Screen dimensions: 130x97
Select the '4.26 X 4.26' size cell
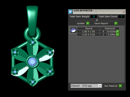click(88, 34)
